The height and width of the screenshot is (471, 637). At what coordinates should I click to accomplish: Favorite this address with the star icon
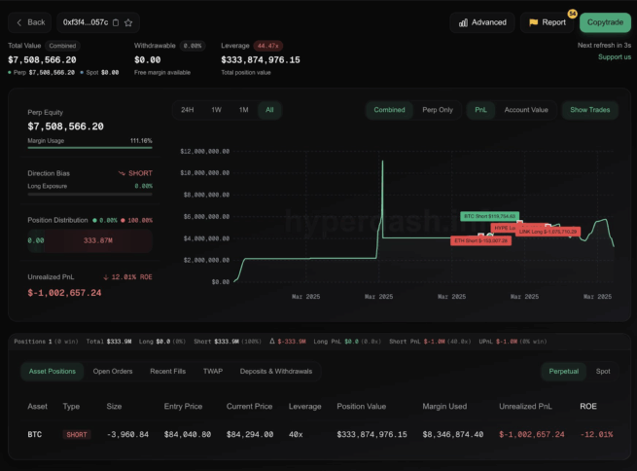coord(128,22)
